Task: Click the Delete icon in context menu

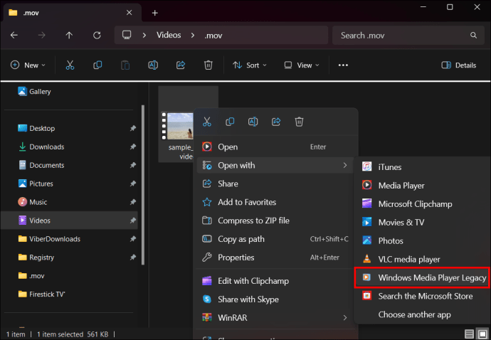Action: click(299, 122)
